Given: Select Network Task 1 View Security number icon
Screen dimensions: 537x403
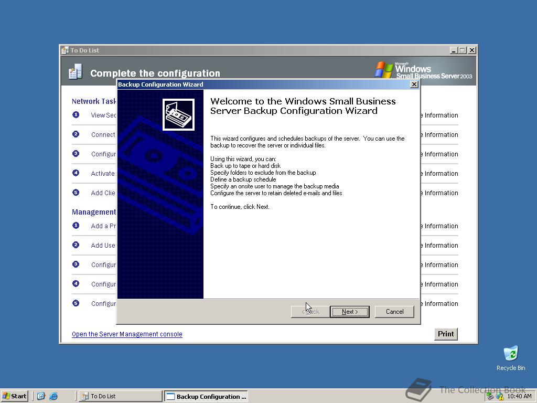Looking at the screenshot, I should coord(76,115).
